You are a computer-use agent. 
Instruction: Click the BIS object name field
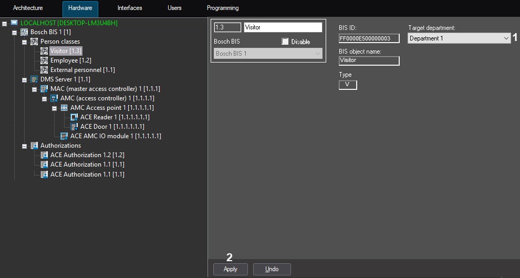coord(369,60)
